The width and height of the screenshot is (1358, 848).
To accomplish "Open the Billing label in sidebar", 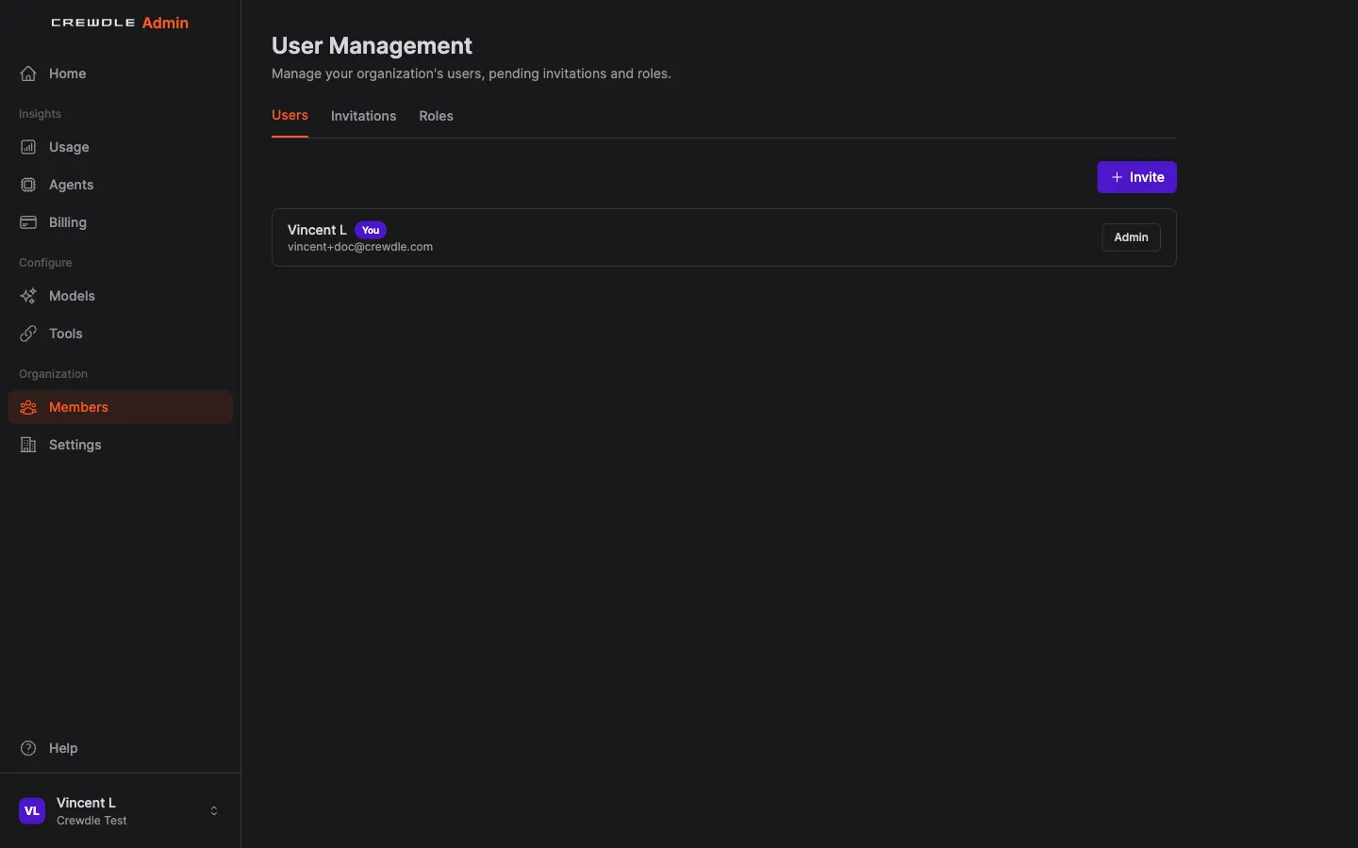I will click(67, 222).
